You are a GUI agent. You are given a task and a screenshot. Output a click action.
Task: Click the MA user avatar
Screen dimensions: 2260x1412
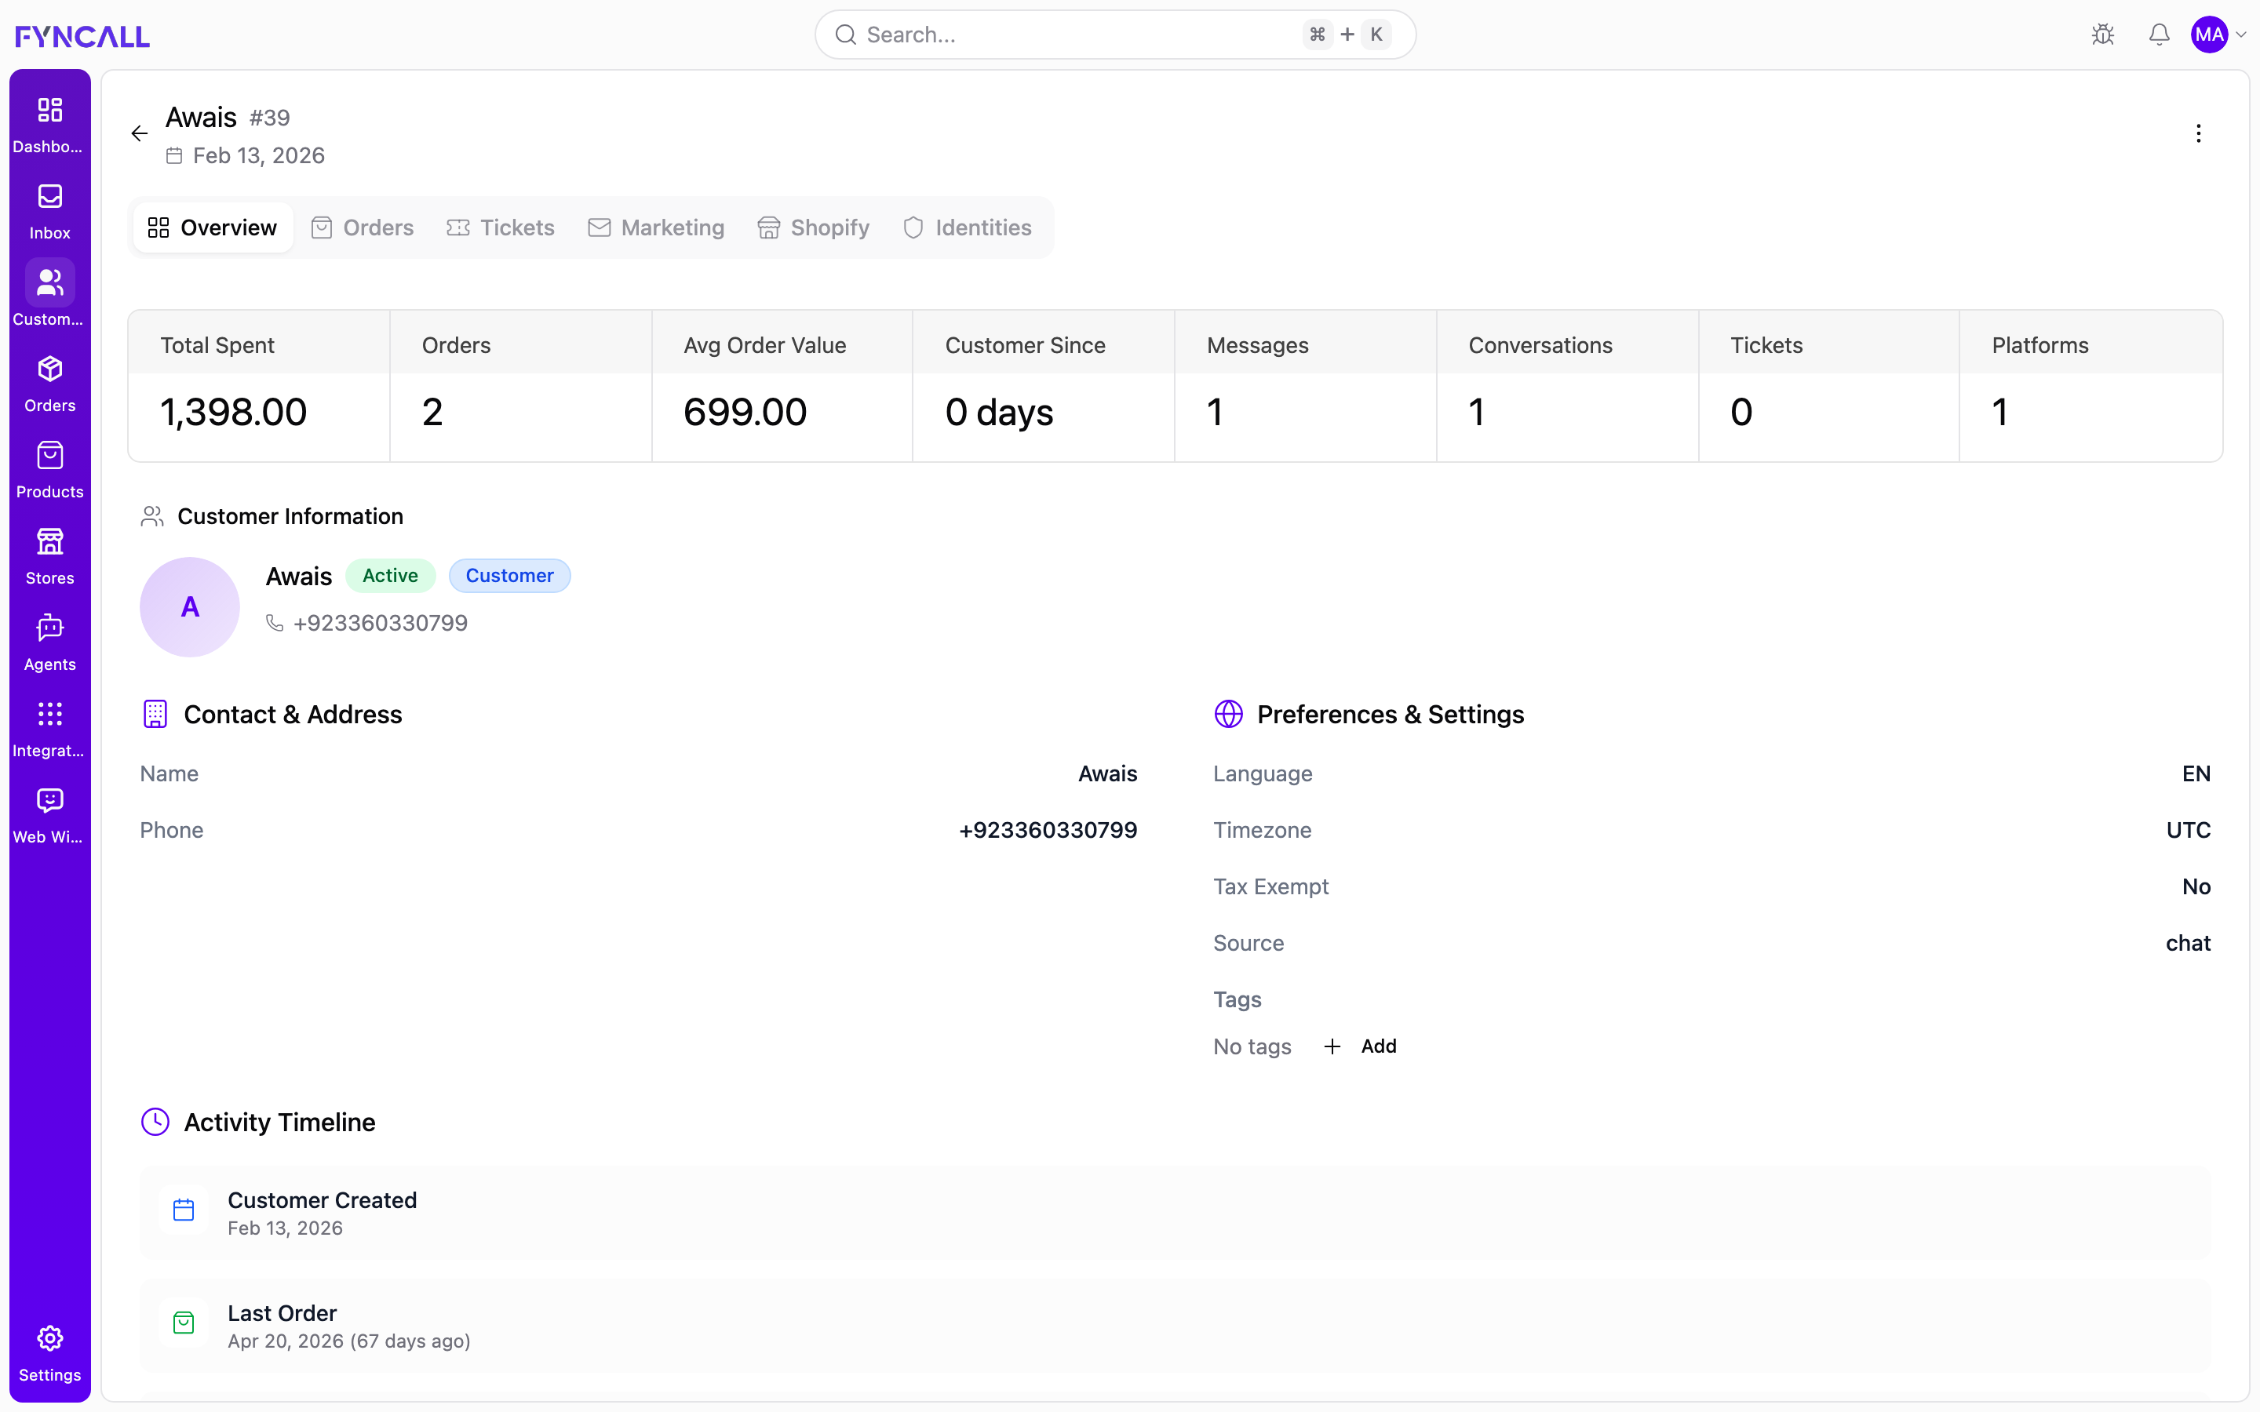pyautogui.click(x=2210, y=35)
